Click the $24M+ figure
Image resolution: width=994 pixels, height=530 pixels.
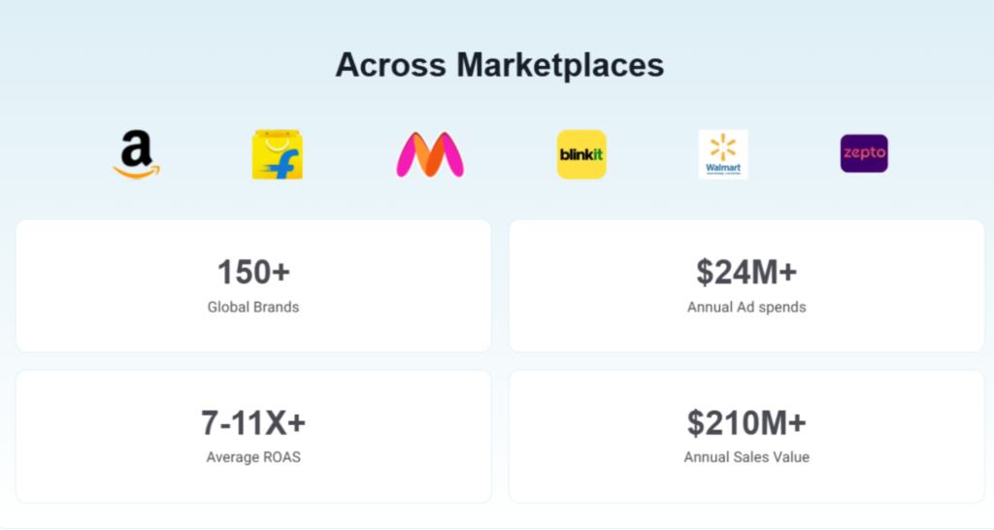(746, 273)
